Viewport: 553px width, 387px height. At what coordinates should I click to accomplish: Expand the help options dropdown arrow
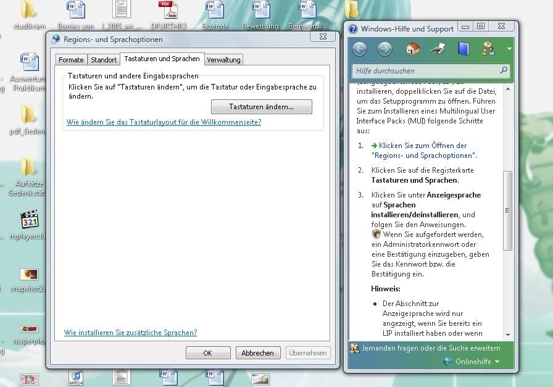[509, 49]
